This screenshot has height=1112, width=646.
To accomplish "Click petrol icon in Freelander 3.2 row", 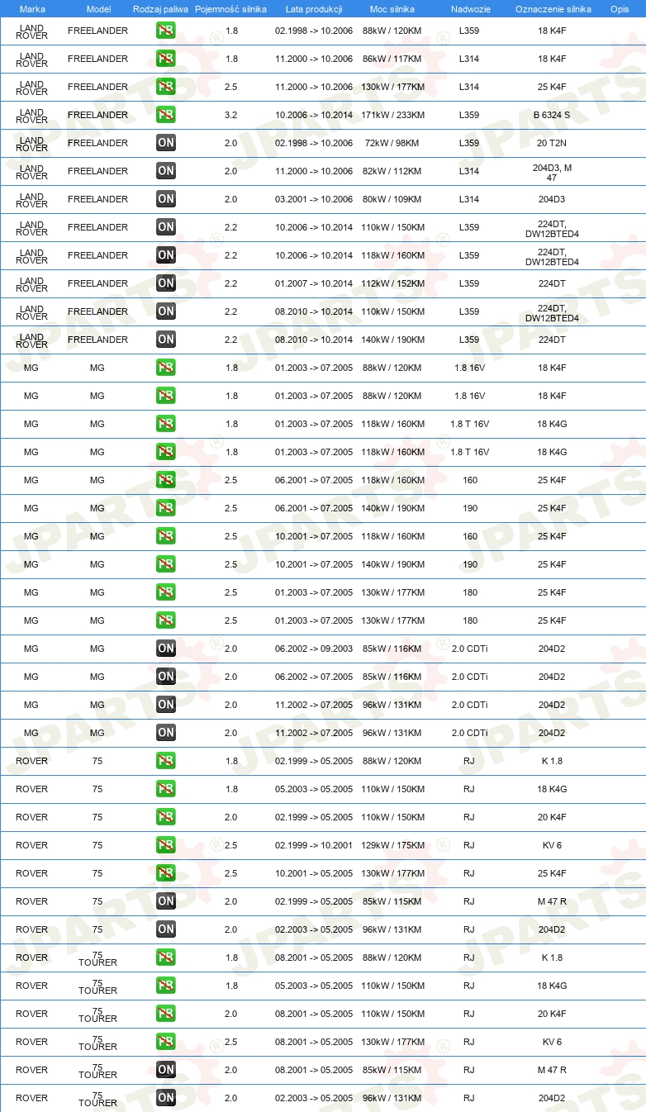I will coord(166,115).
